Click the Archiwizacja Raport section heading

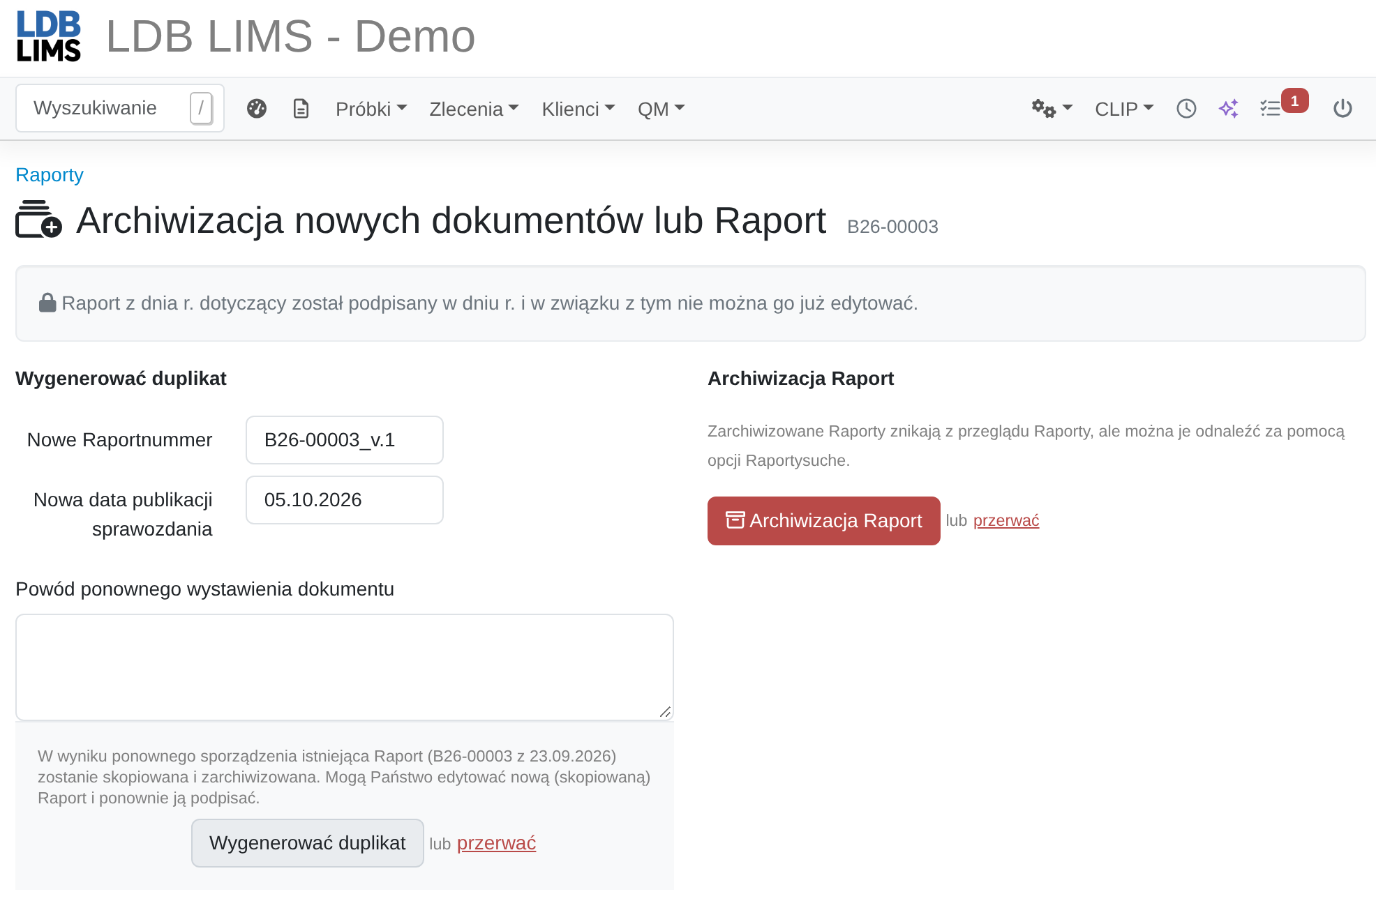click(x=800, y=378)
